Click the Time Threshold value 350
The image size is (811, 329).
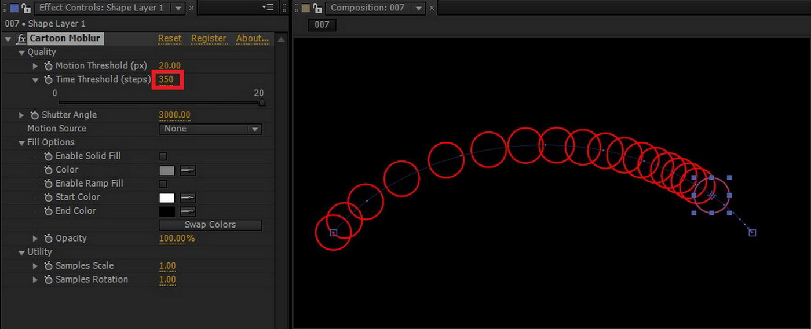click(166, 79)
